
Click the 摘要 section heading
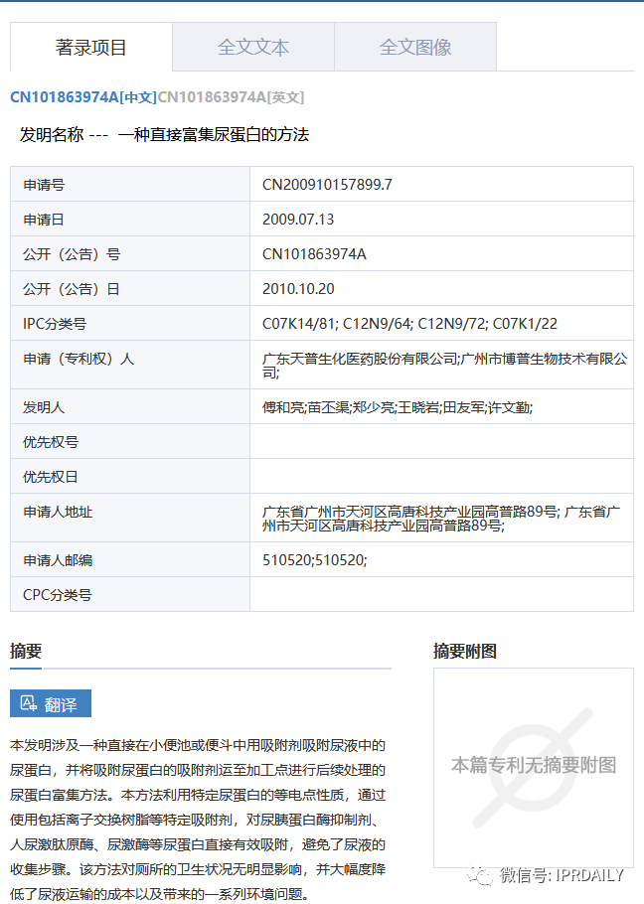click(x=26, y=651)
